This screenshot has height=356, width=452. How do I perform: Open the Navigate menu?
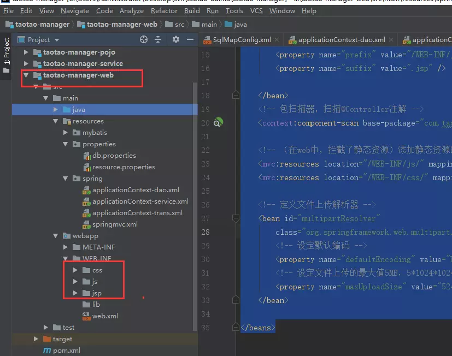75,11
